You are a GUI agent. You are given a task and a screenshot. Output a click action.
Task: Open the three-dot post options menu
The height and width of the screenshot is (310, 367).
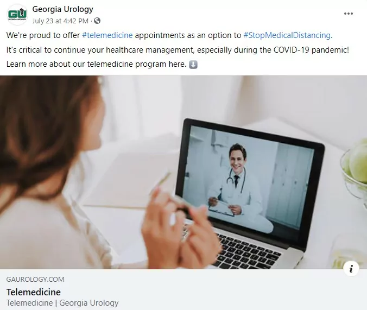point(349,14)
